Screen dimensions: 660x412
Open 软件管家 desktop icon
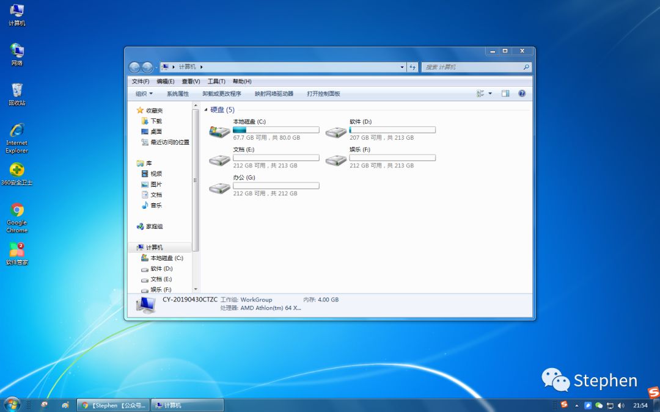coord(17,254)
